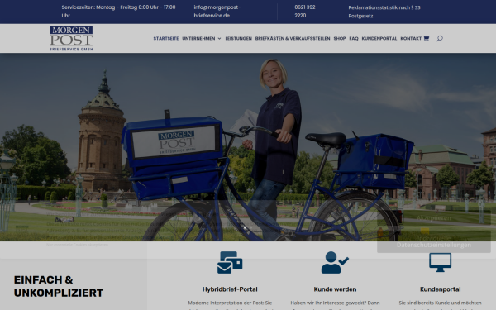496x310 pixels.
Task: Click the Servicezeiten Montag – Freitag text
Action: (118, 12)
